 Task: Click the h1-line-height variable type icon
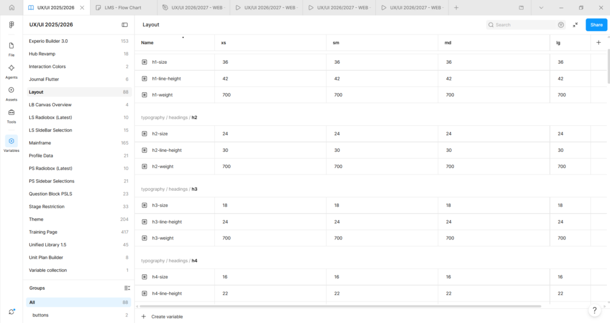pos(144,78)
